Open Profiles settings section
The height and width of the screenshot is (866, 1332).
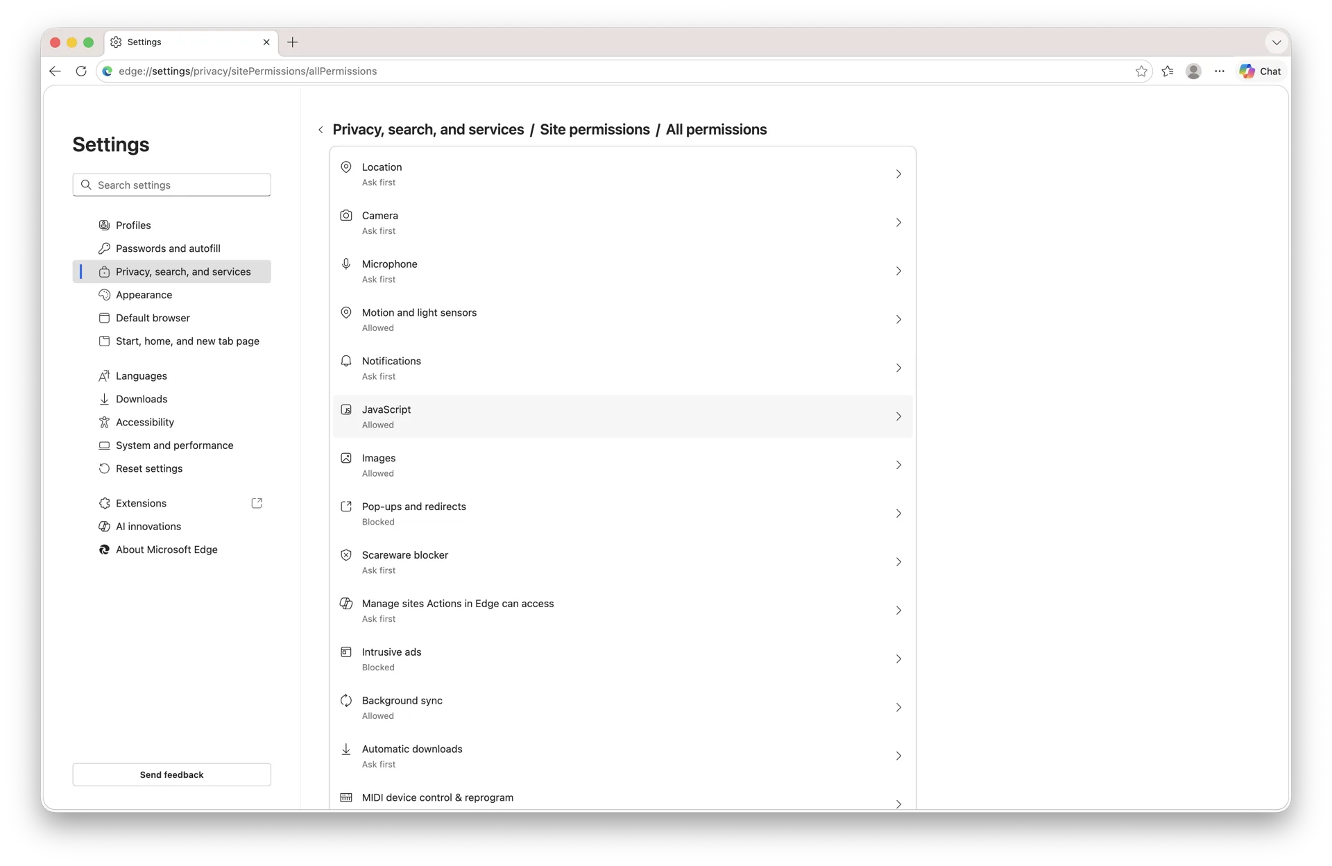point(171,226)
